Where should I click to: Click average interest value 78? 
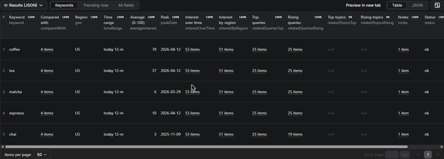pyautogui.click(x=154, y=49)
